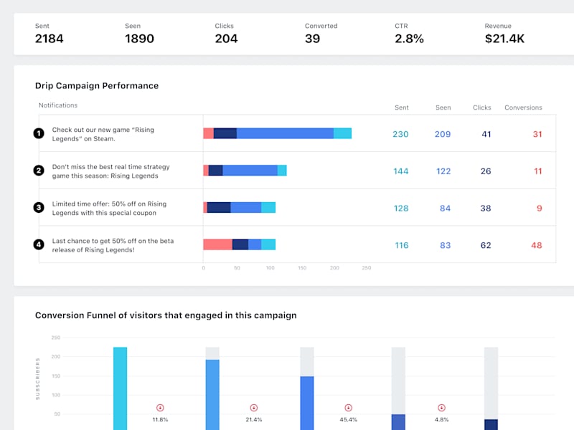Screen dimensions: 574x430
Task: Click the Clicks column header in table
Action: (481, 107)
